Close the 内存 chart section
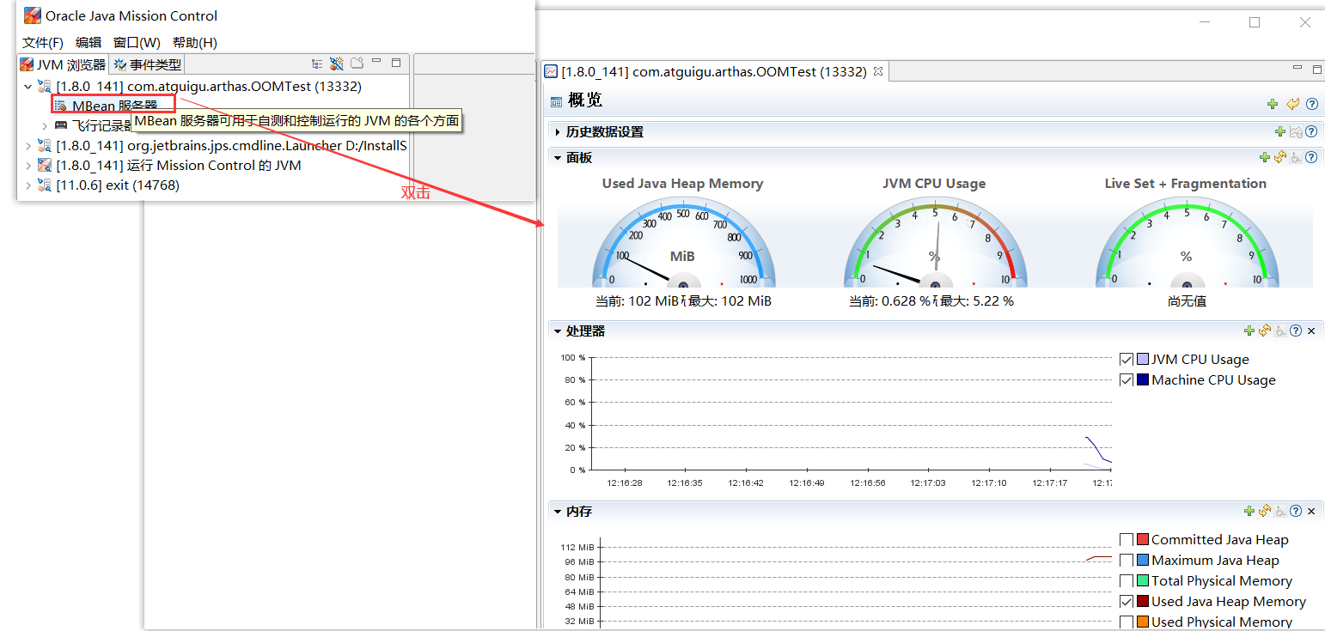Image resolution: width=1325 pixels, height=631 pixels. pos(1311,512)
